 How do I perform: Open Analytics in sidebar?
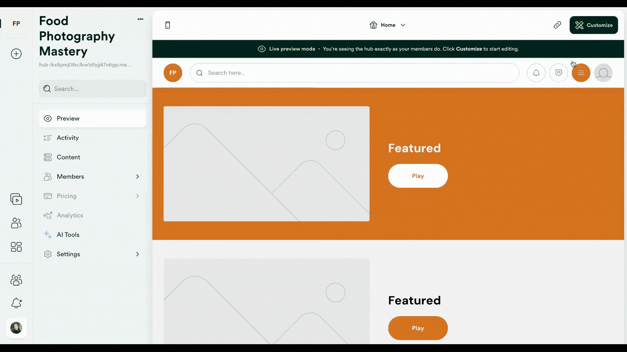click(93, 215)
